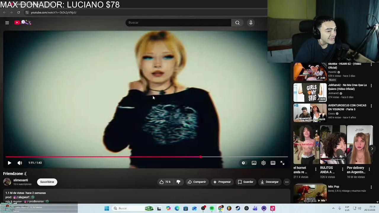Click the Preguntar button

point(222,182)
